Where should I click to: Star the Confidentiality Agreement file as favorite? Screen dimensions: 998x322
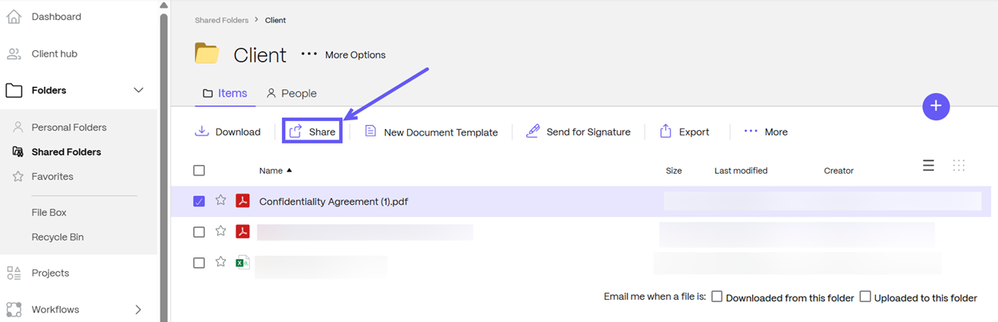point(220,201)
